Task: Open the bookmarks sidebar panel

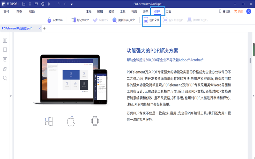Action: click(x=5, y=50)
